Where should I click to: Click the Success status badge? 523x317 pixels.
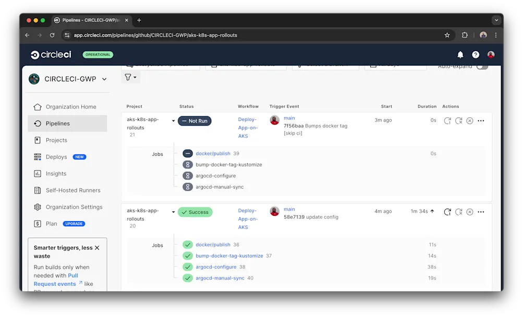pos(195,212)
